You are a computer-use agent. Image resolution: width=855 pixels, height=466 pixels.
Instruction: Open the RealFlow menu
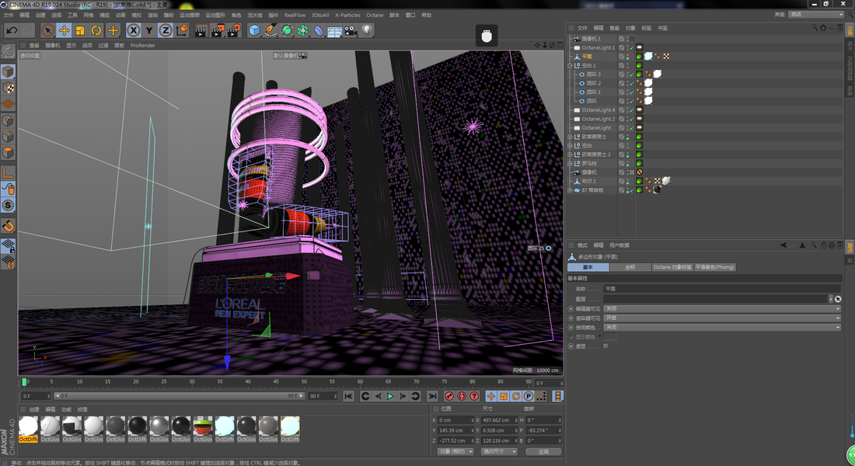(x=295, y=16)
